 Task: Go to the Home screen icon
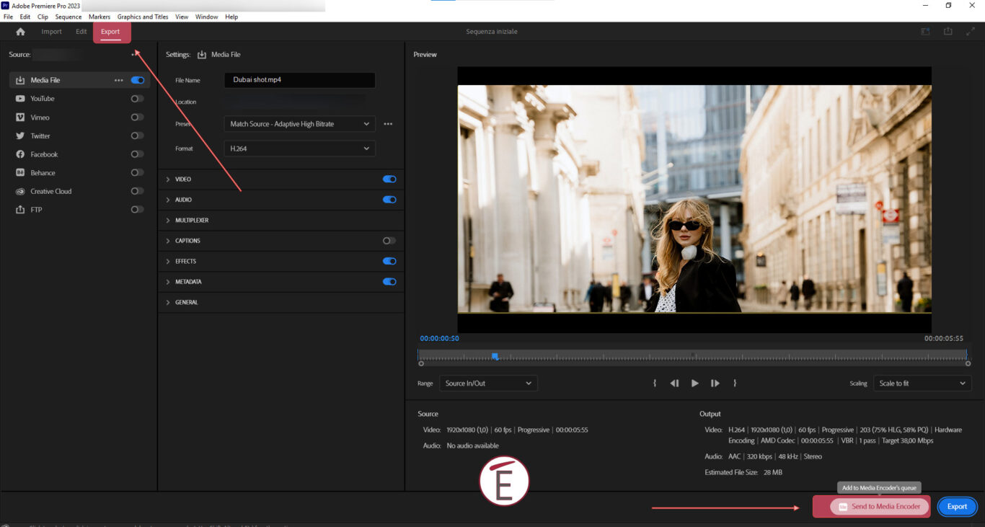pos(20,32)
